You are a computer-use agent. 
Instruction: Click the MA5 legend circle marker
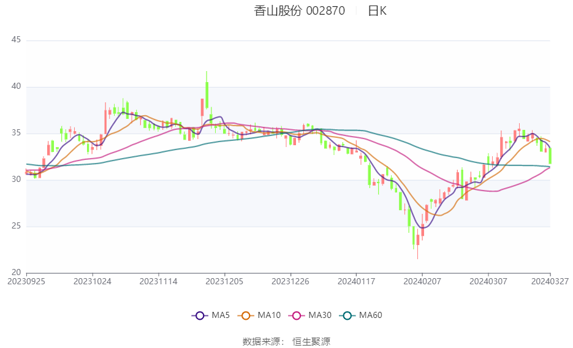pos(199,316)
